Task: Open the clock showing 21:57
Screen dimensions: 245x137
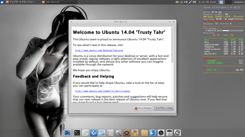Action: pos(207,2)
